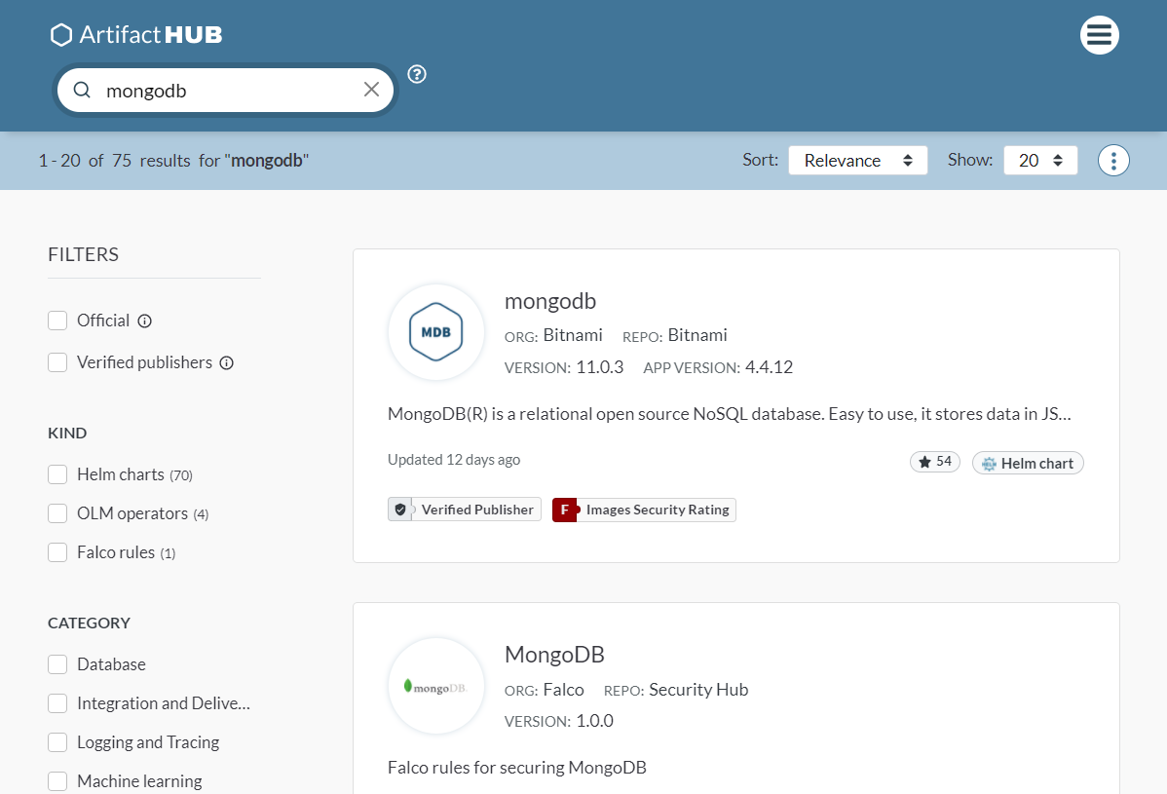Open the Sort Relevance dropdown
Image resolution: width=1167 pixels, height=794 pixels.
pos(857,160)
